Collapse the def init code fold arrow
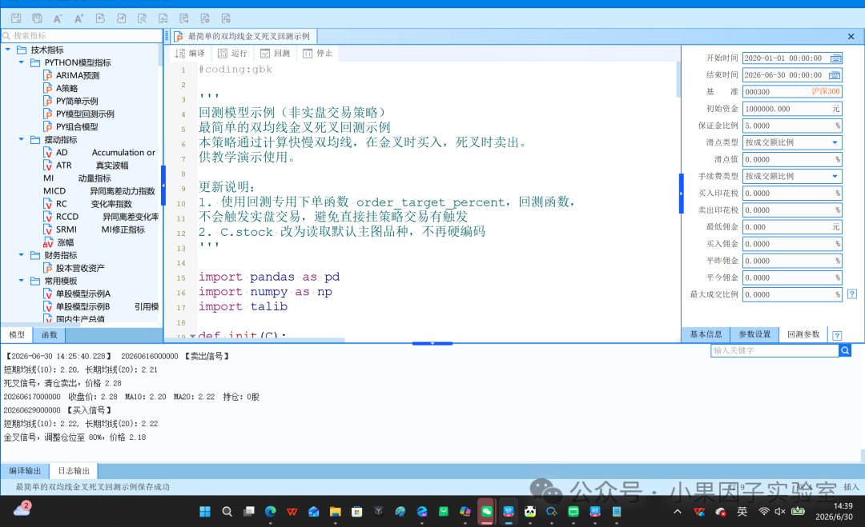Screen dimensions: 865x527 coord(192,336)
